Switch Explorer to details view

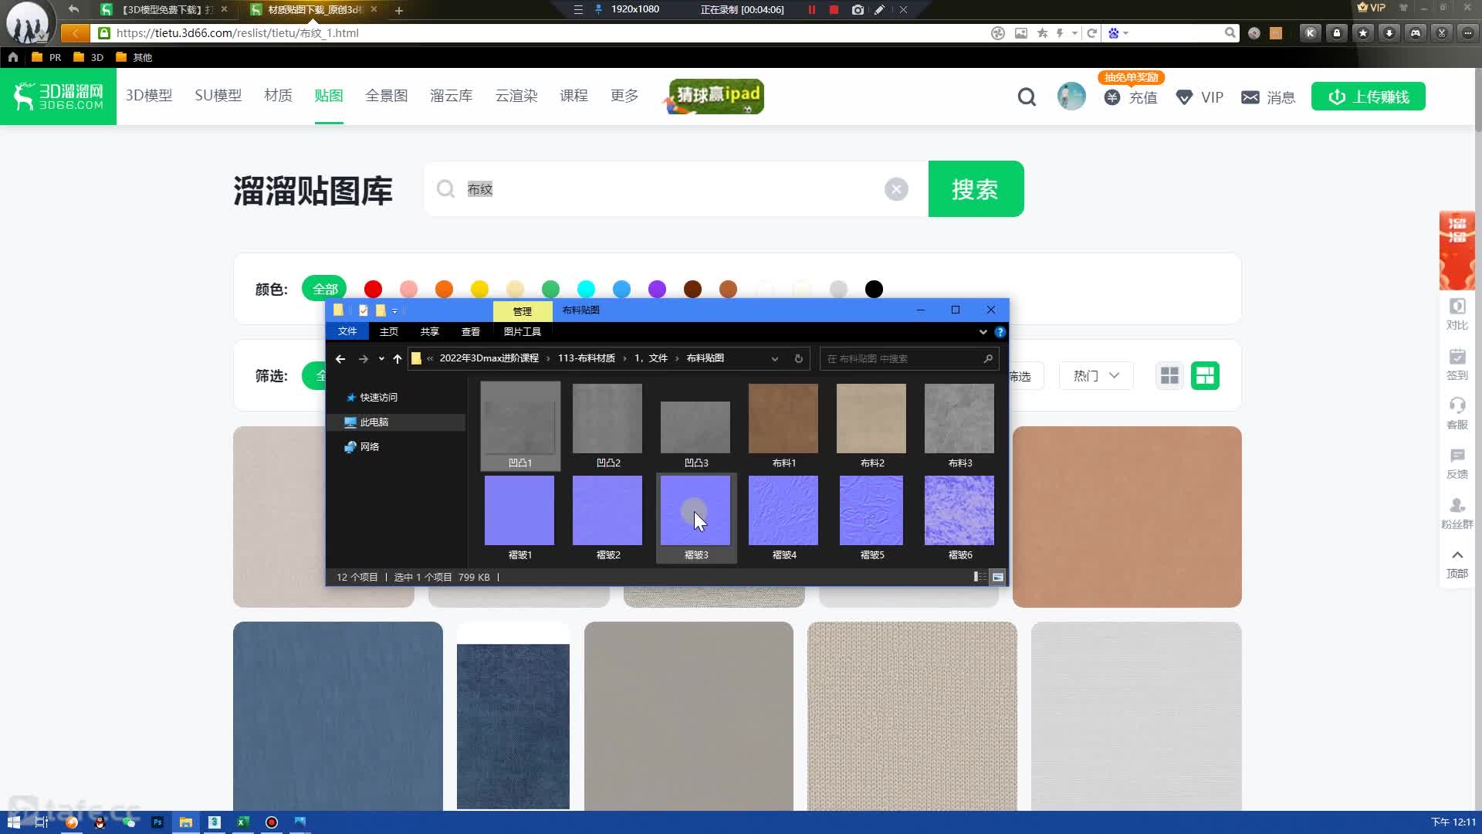tap(979, 577)
